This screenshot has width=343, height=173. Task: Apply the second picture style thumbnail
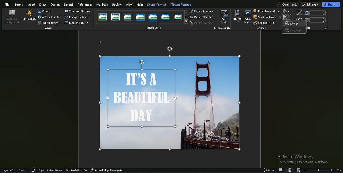tap(115, 17)
